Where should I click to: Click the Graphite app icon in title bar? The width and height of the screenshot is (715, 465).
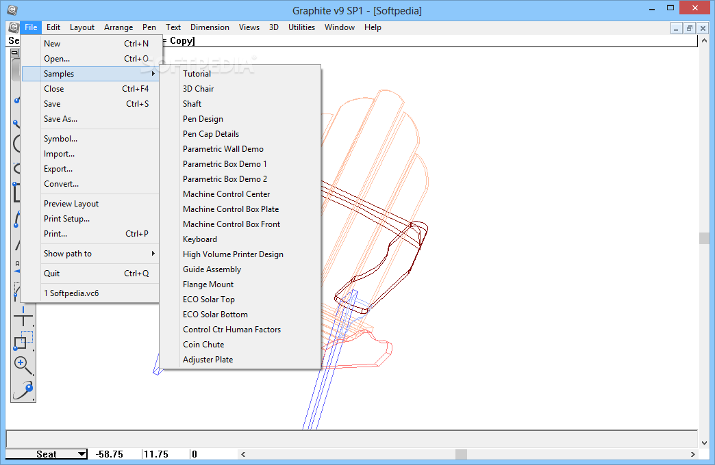(x=12, y=10)
